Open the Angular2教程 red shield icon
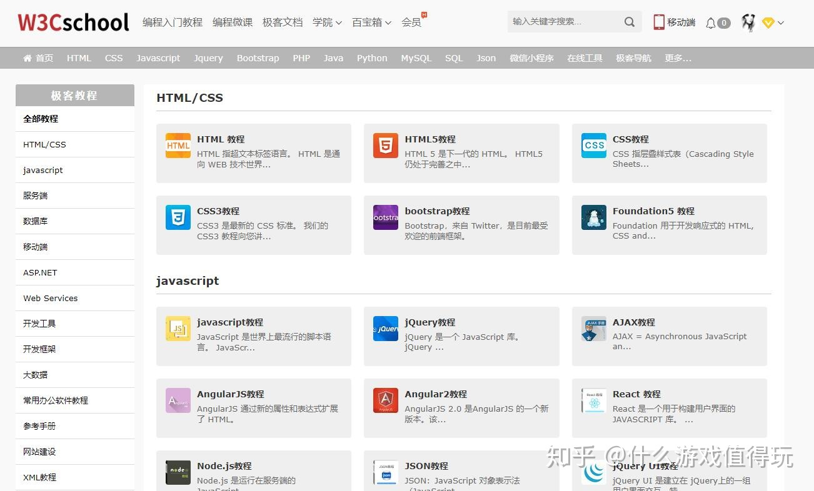This screenshot has height=491, width=814. 386,400
